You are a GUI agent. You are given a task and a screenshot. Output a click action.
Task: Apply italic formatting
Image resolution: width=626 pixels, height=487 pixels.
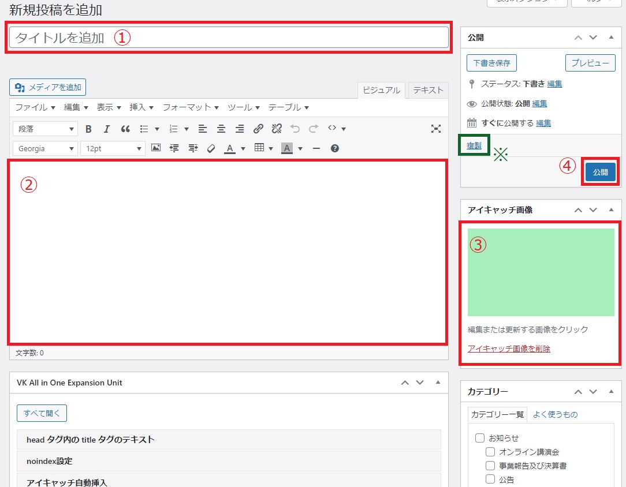pyautogui.click(x=106, y=129)
